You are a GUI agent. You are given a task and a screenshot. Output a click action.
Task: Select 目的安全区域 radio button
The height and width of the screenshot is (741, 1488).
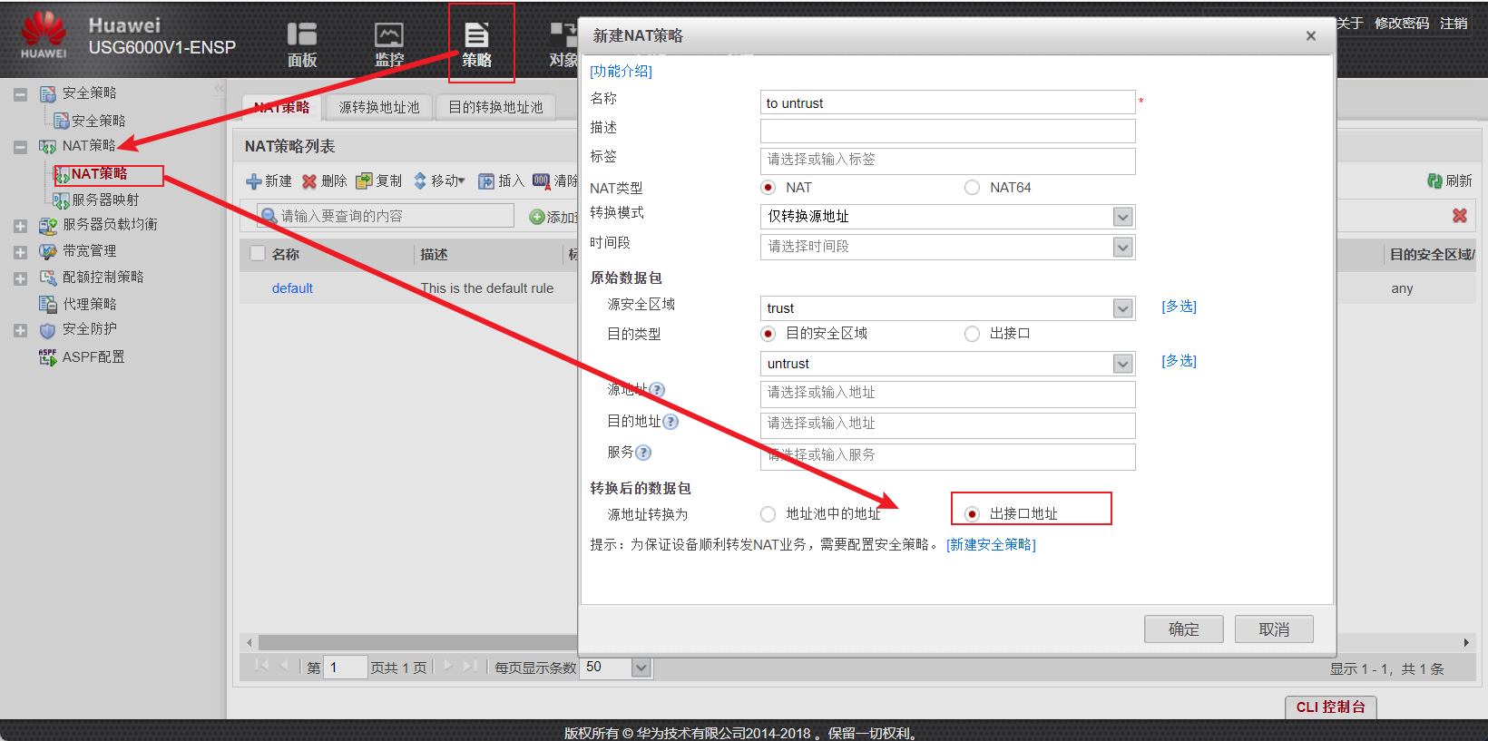768,334
